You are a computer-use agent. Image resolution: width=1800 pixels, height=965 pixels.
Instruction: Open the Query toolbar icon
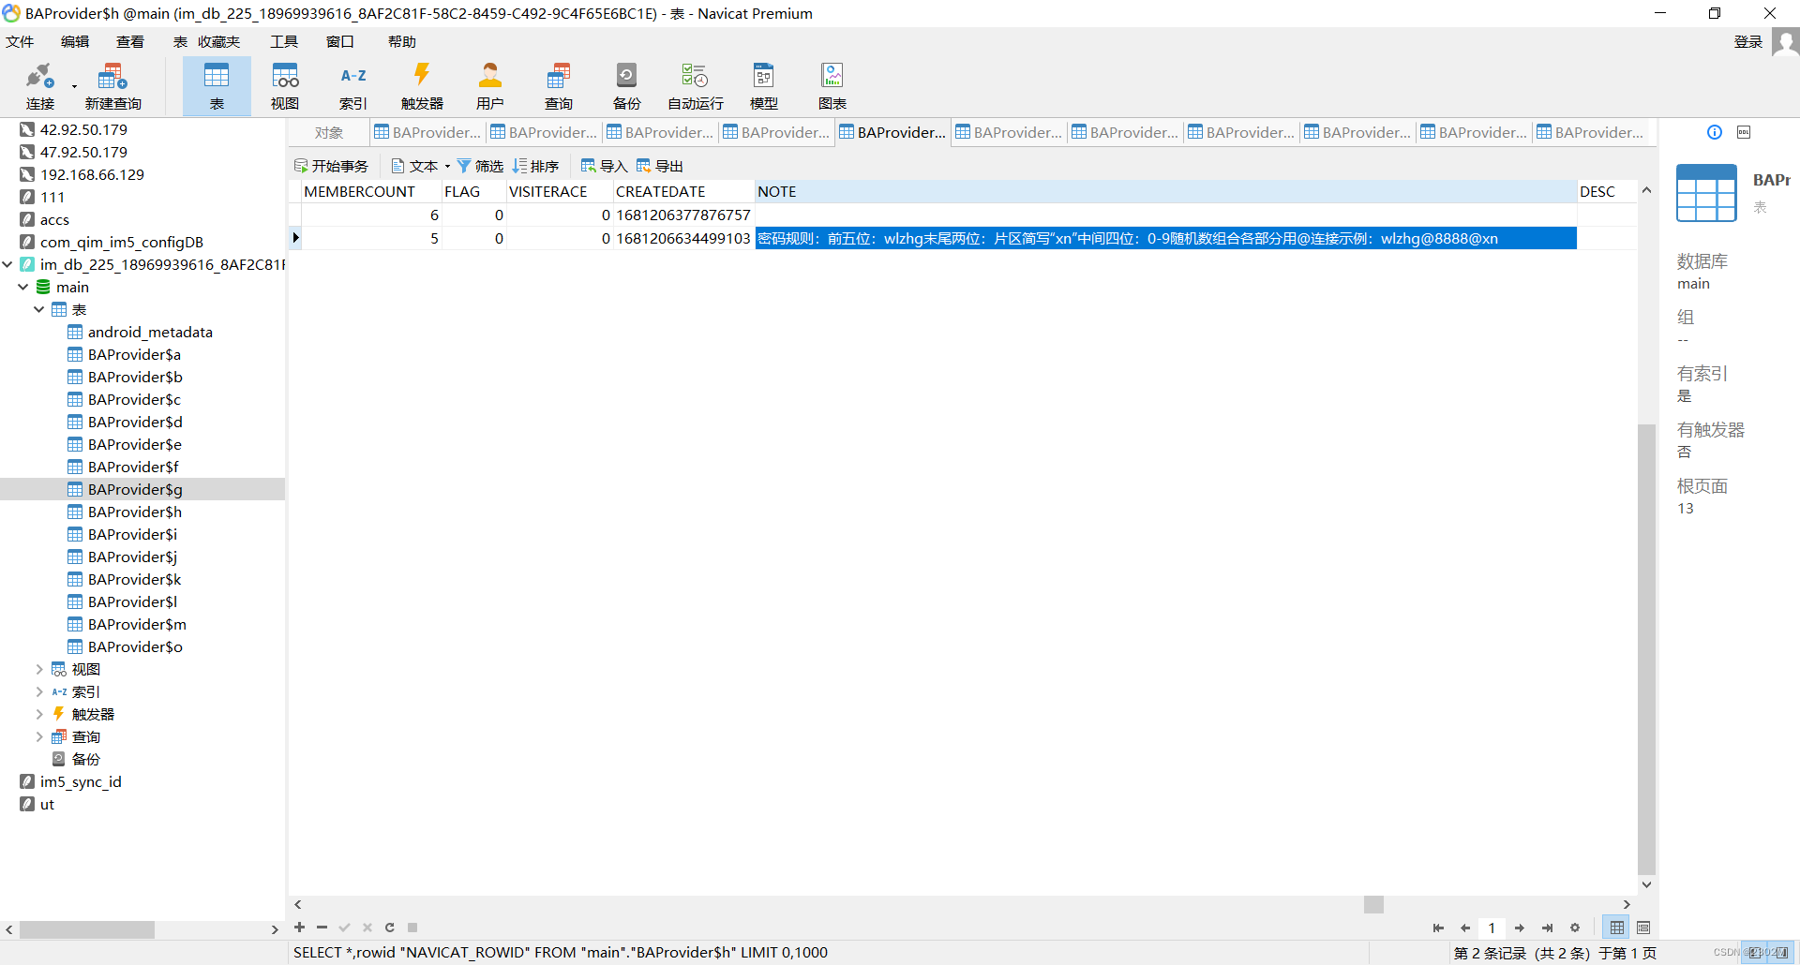(x=559, y=86)
